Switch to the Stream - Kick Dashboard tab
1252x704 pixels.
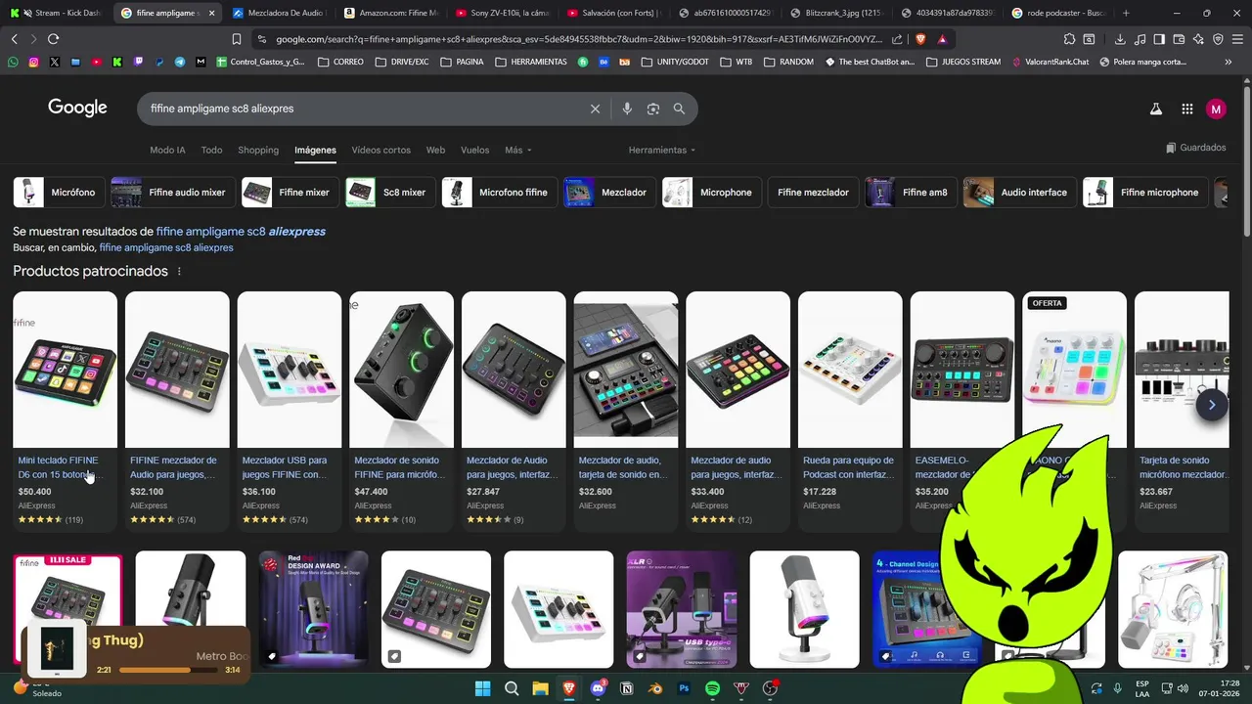pyautogui.click(x=55, y=13)
